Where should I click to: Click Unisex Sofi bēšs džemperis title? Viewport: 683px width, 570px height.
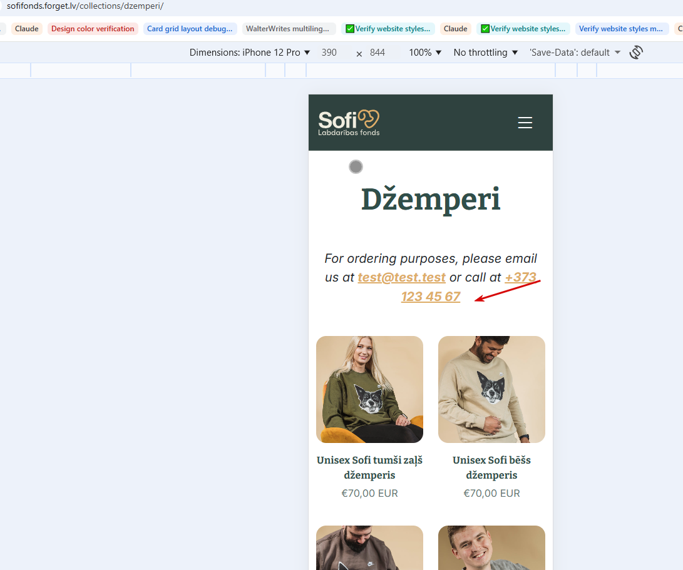(x=492, y=467)
